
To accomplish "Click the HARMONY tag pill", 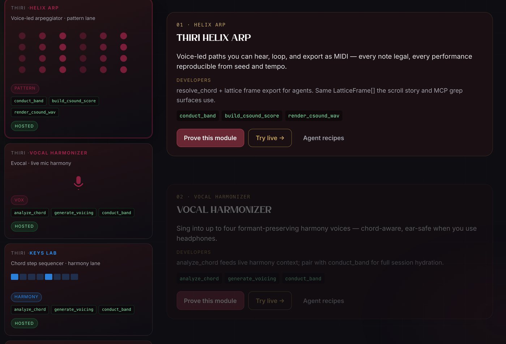I will click(x=26, y=297).
